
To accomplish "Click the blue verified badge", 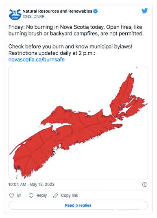I will pos(95,11).
